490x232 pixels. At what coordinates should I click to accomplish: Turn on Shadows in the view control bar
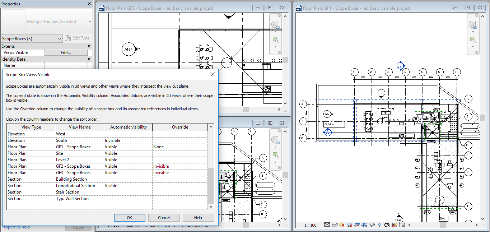[349, 225]
